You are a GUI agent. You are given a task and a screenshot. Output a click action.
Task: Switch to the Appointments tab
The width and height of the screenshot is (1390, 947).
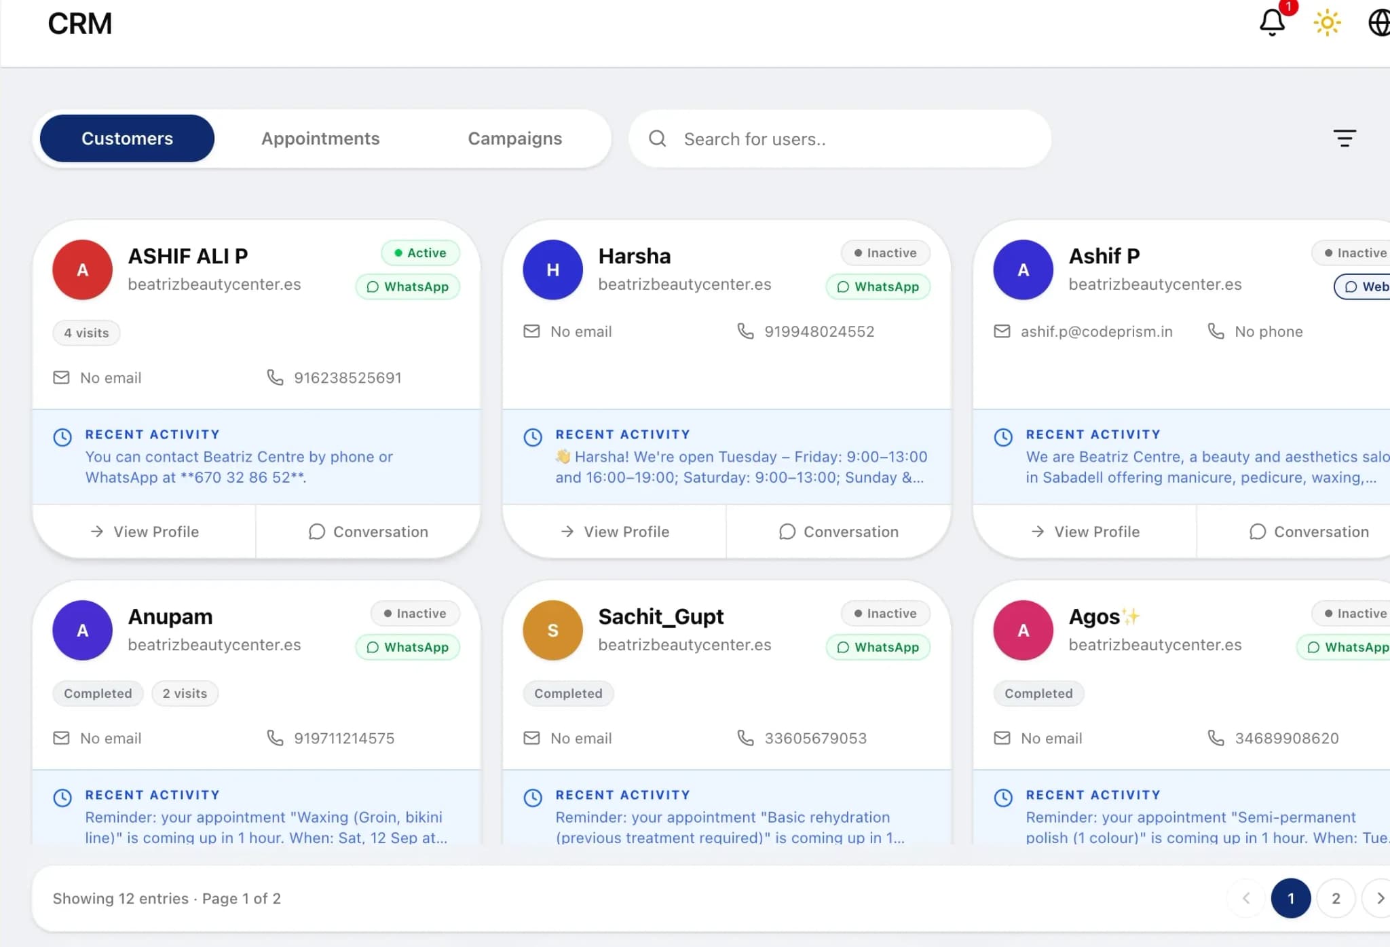coord(320,138)
